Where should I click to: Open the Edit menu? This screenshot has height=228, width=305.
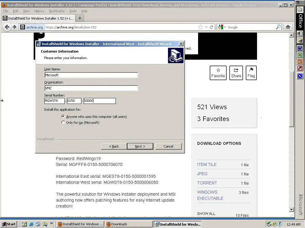point(15,11)
